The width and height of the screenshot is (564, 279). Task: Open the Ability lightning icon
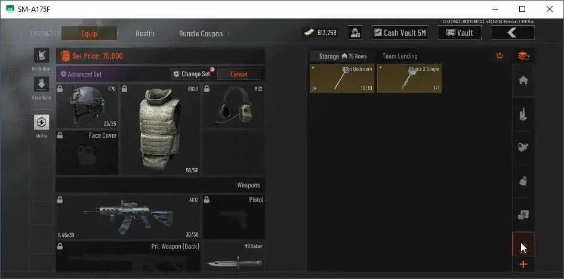(41, 122)
